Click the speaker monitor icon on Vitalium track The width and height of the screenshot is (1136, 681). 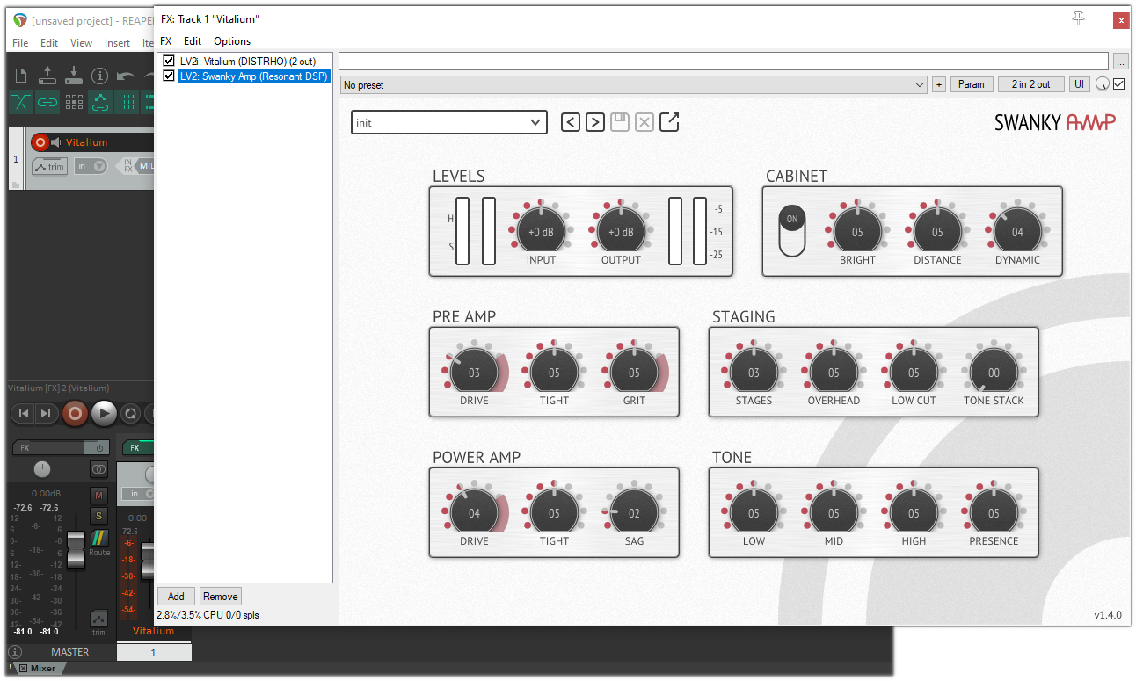pos(56,142)
